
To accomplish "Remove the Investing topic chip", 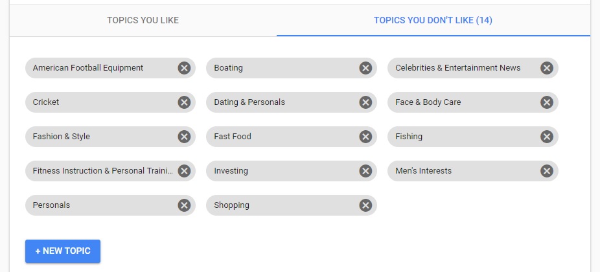I will point(365,171).
